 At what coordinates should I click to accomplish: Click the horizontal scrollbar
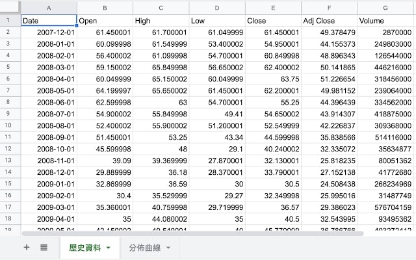[192, 233]
